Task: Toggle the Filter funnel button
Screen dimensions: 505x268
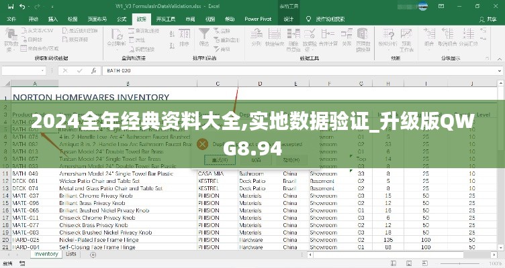Action: coord(204,38)
